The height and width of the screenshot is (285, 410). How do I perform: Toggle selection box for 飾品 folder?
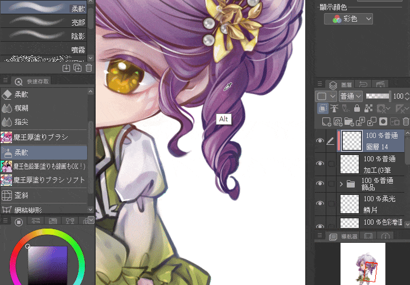tap(331, 184)
